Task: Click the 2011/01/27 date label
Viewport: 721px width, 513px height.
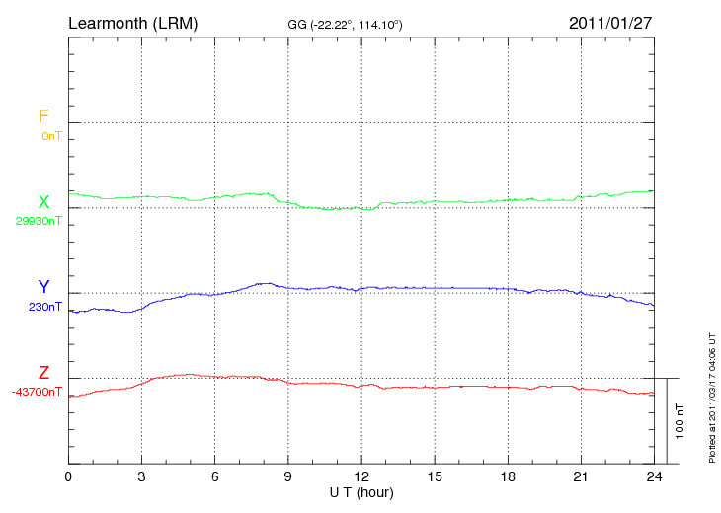Action: 611,22
